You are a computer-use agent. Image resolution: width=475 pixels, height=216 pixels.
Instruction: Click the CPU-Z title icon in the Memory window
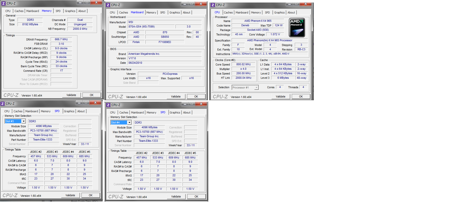(4, 3)
